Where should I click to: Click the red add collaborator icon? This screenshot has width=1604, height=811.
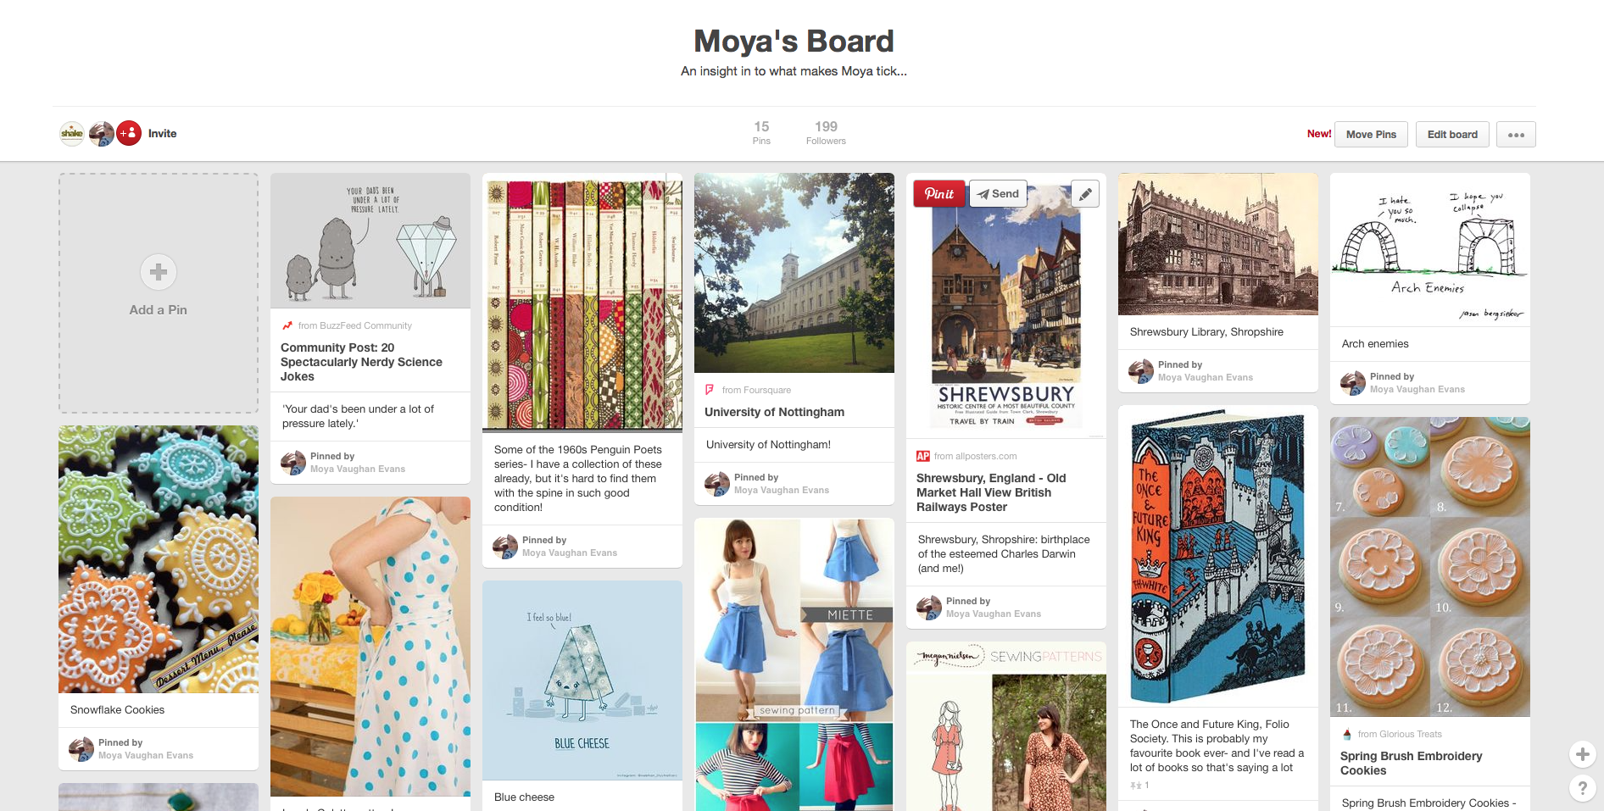[x=129, y=133]
